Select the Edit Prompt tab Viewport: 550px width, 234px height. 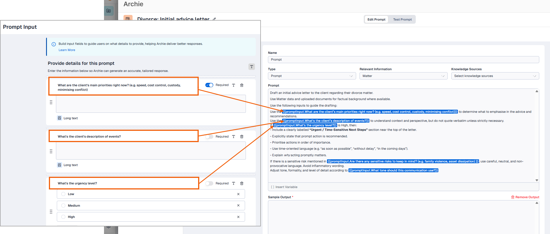click(376, 19)
